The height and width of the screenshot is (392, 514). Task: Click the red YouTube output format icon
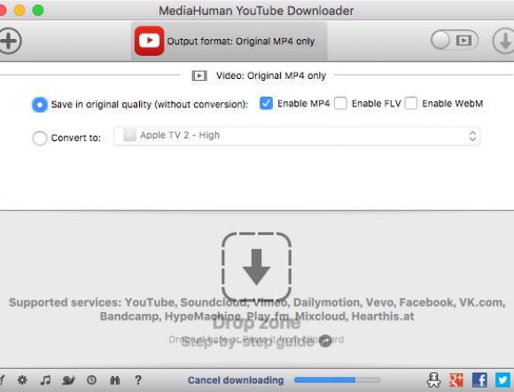[x=149, y=41]
